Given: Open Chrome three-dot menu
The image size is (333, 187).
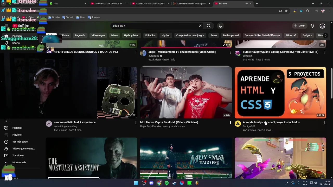Looking at the screenshot, I should 329,11.
